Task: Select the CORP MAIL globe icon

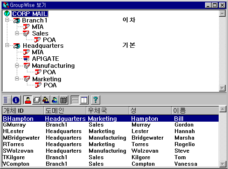Action: [x=7, y=13]
